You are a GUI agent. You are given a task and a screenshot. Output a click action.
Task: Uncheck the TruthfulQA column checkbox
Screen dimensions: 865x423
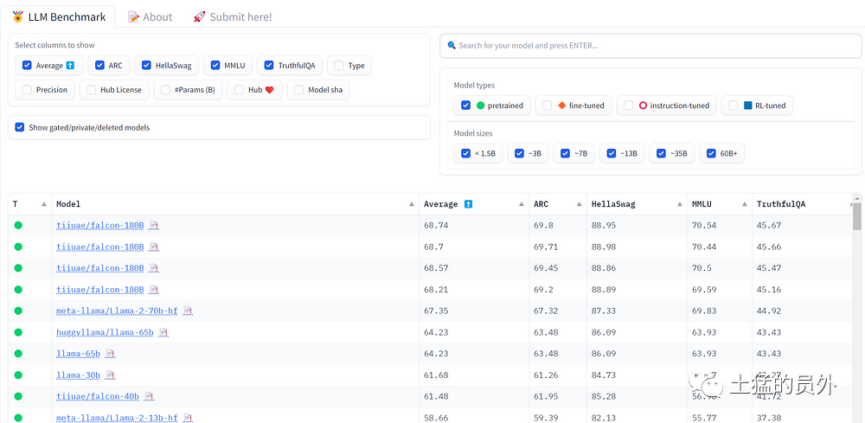pyautogui.click(x=269, y=65)
